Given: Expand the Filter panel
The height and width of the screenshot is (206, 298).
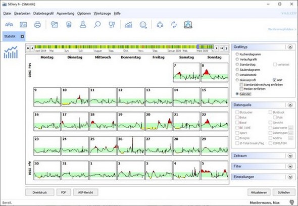Looking at the screenshot, I should click(290, 166).
